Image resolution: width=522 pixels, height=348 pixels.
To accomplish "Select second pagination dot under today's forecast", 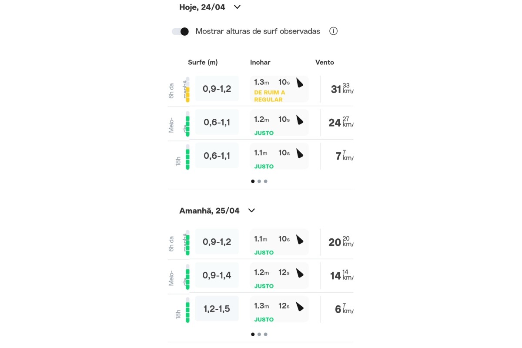I will pos(259,181).
